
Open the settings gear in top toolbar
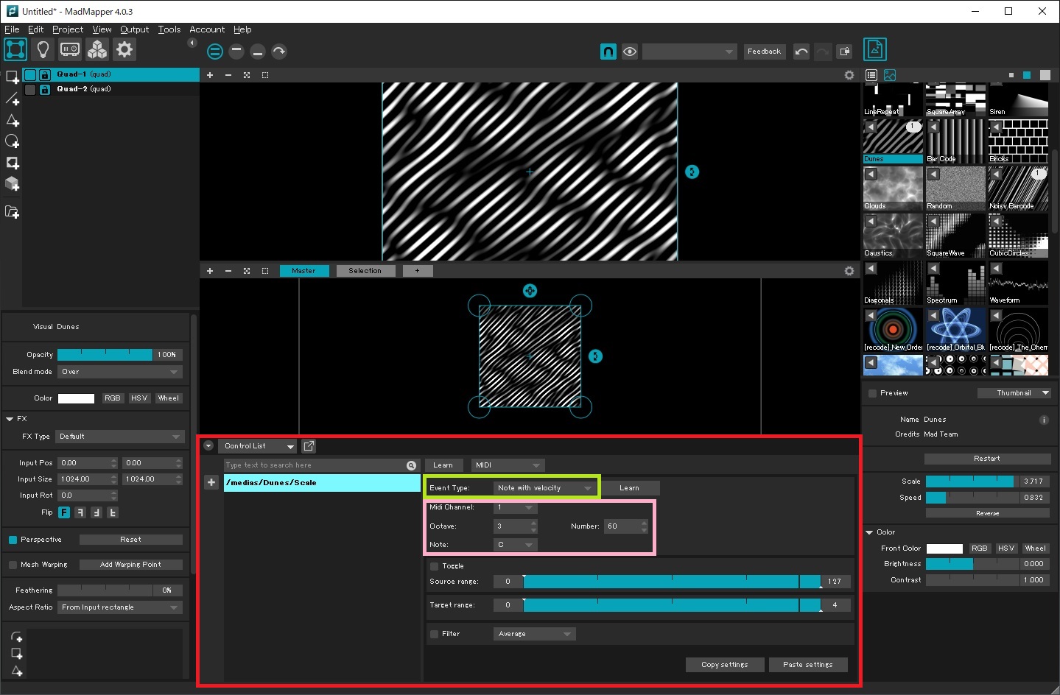click(124, 49)
